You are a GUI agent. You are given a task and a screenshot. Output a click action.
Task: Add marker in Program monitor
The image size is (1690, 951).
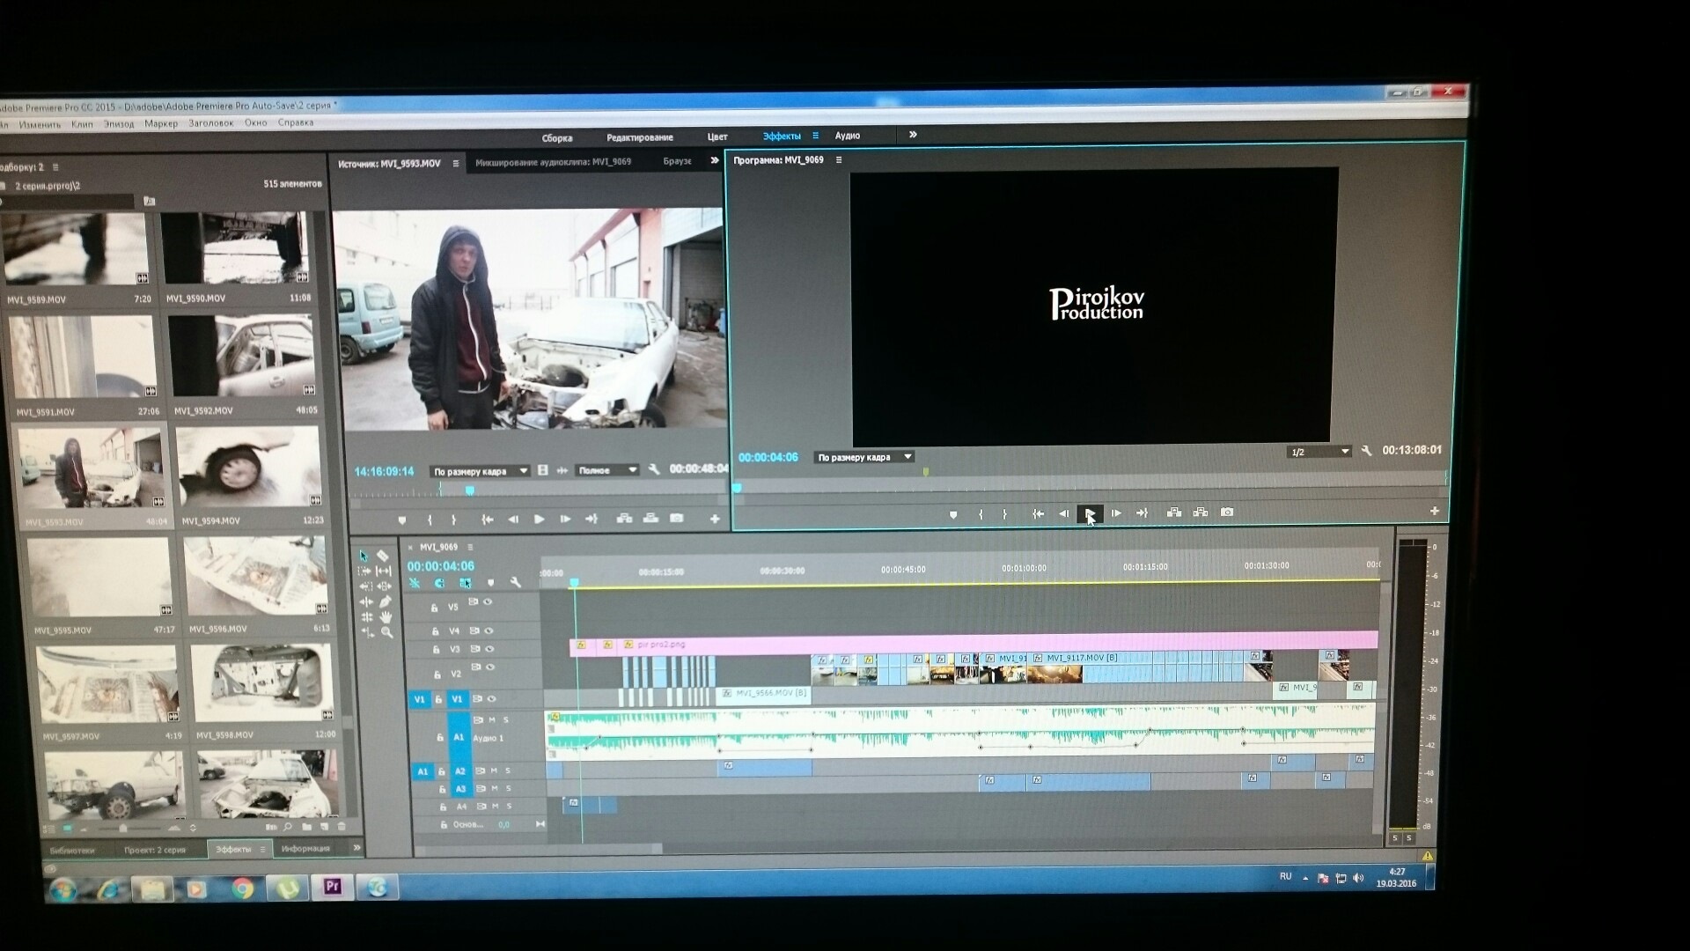click(x=953, y=514)
